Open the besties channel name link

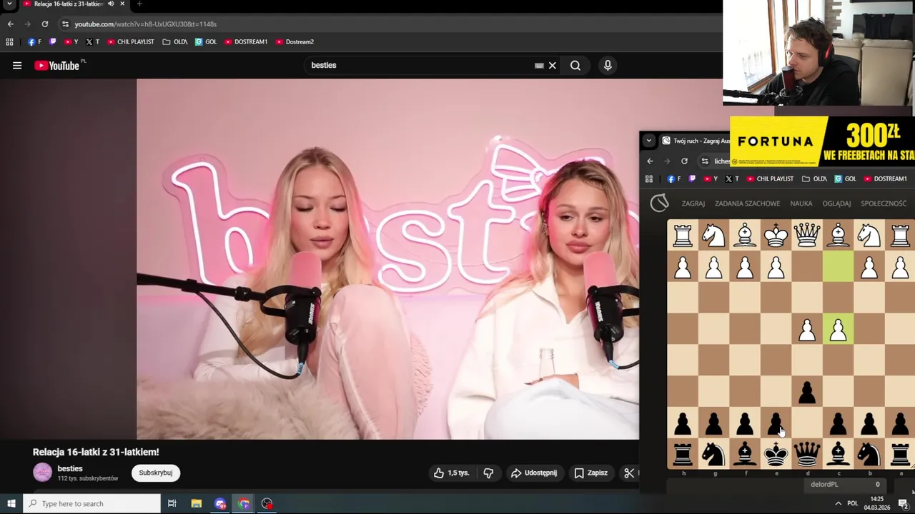[x=70, y=468]
